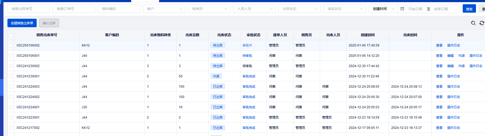Click 审批中 status of XSC250106002
Viewport: 485px width, 136px height.
pos(247,45)
